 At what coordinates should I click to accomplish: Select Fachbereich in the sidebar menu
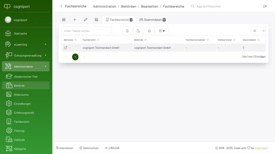coord(21,122)
